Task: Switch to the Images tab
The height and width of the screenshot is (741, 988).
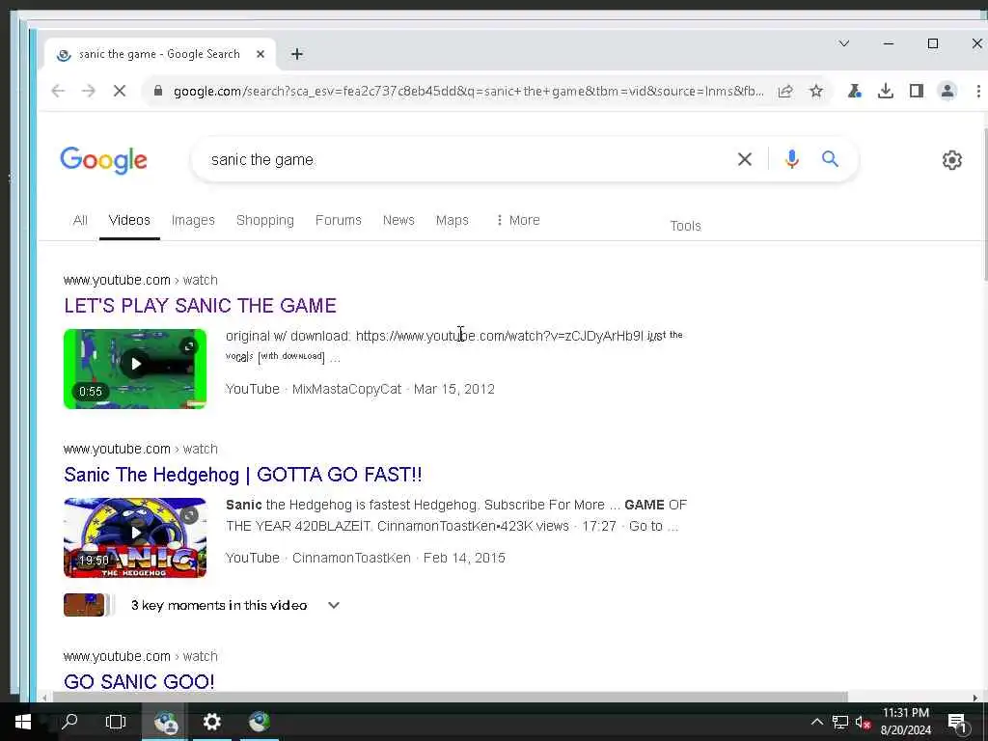Action: click(193, 220)
